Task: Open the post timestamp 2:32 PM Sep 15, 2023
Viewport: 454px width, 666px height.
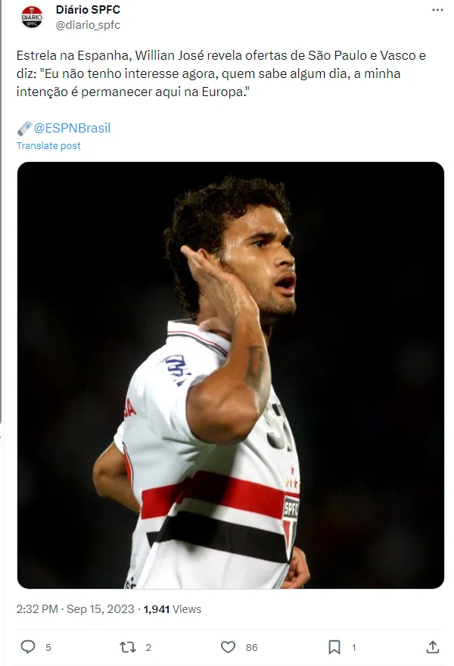Action: [75, 609]
